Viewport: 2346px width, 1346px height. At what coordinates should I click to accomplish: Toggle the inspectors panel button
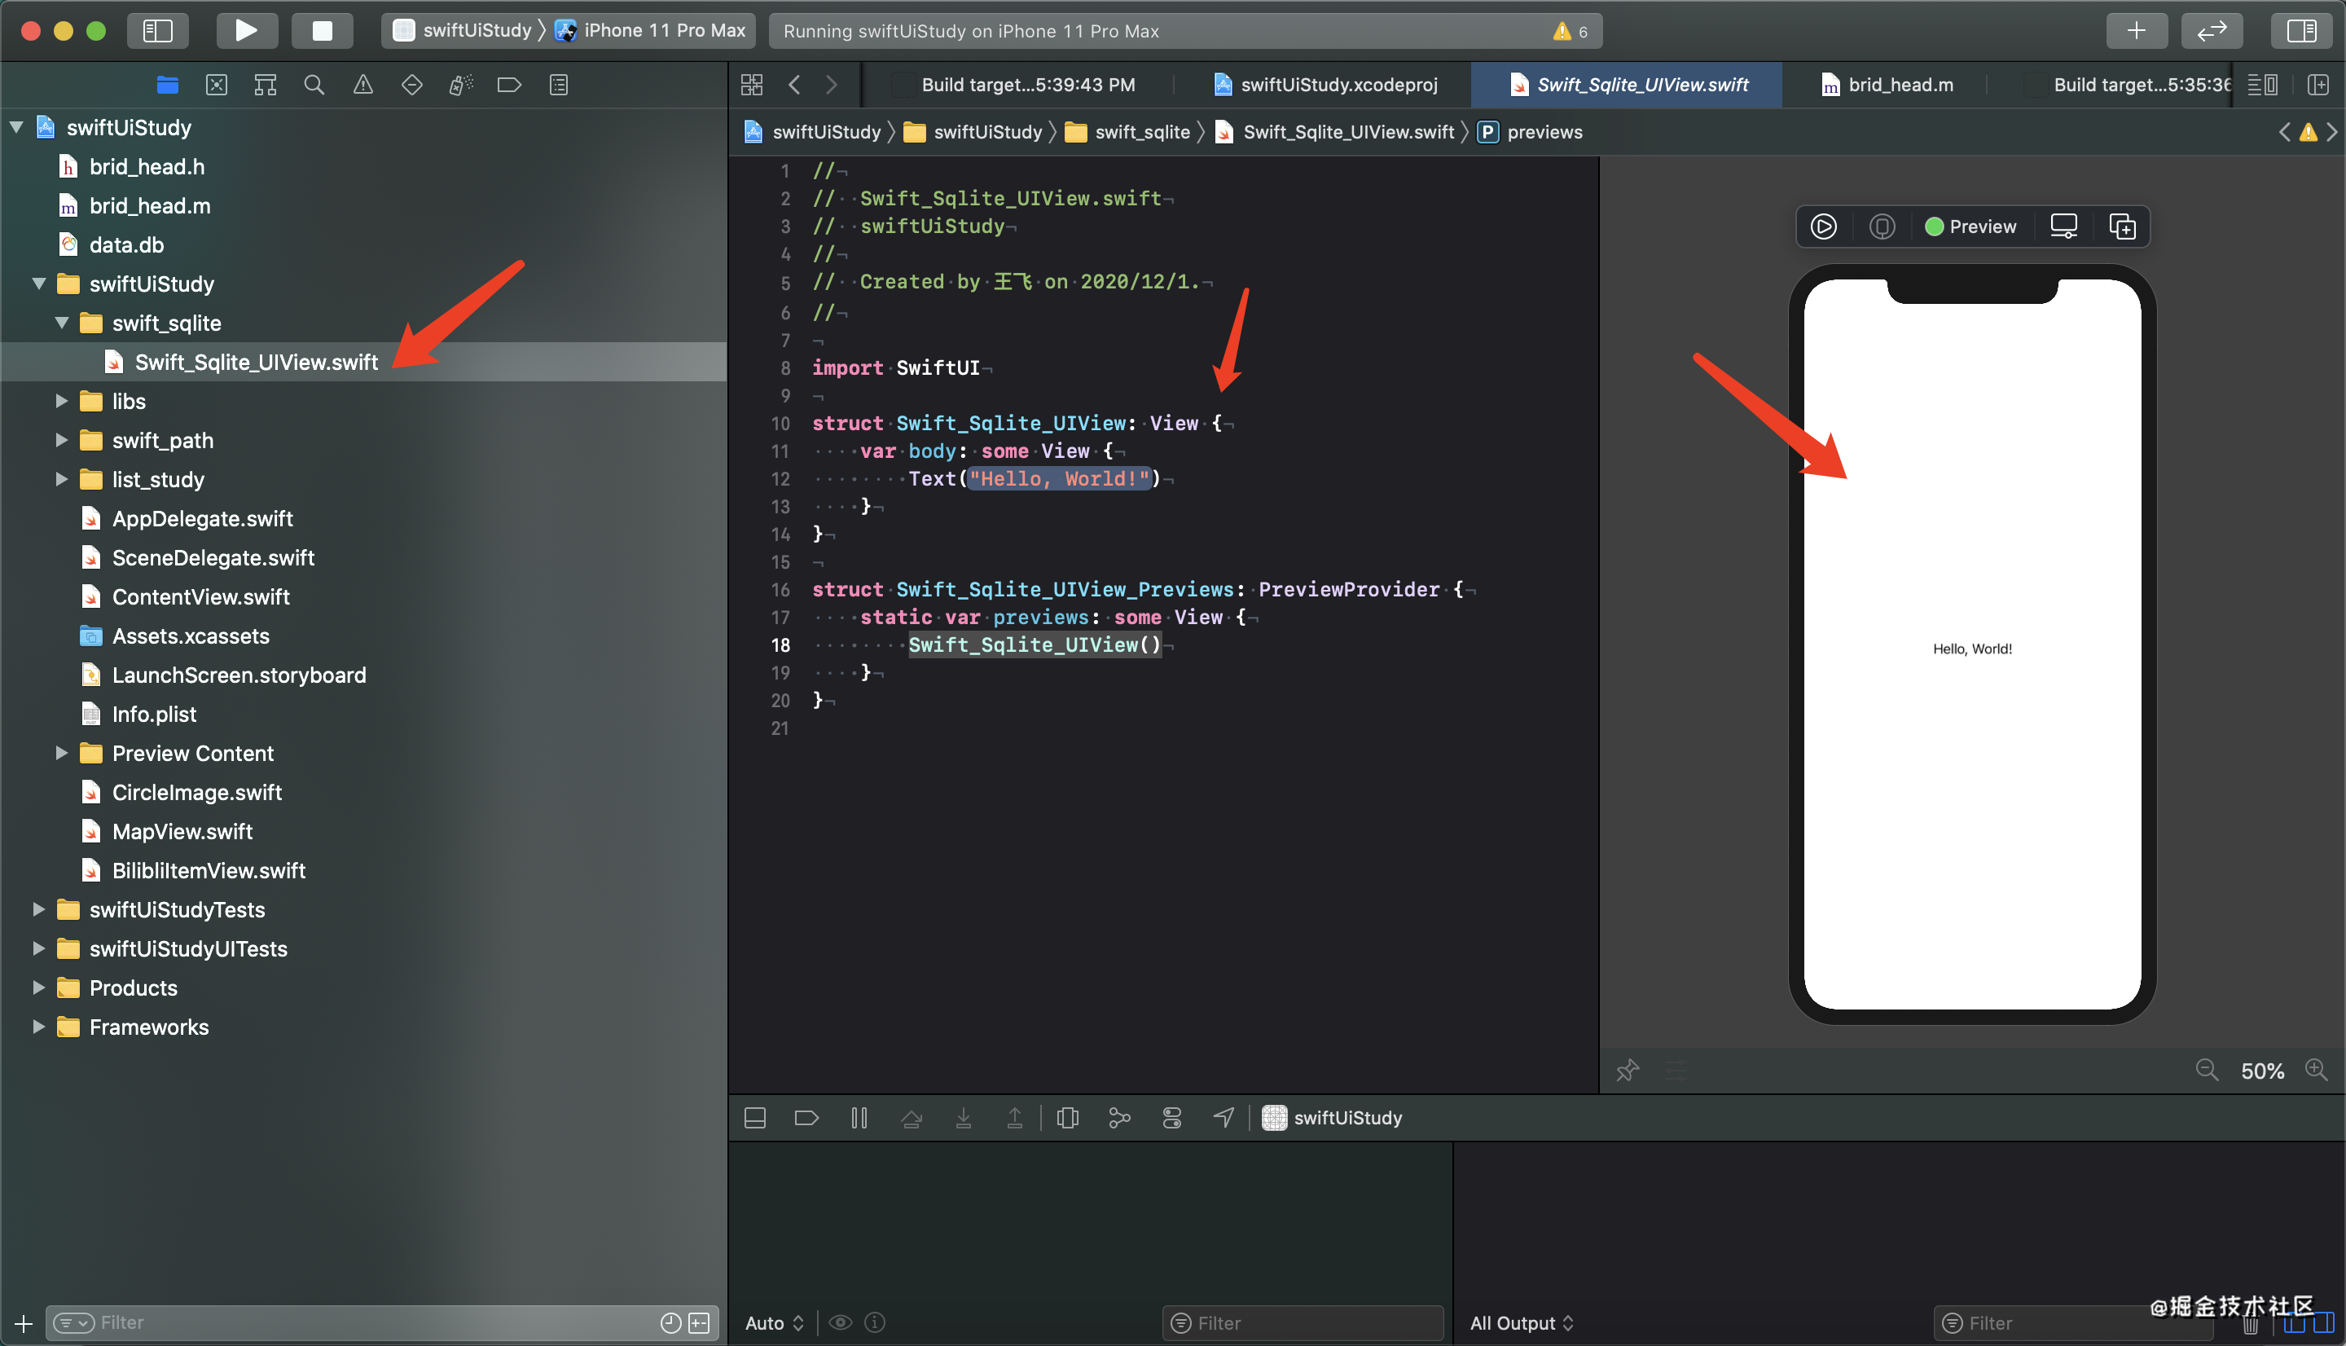coord(2300,30)
